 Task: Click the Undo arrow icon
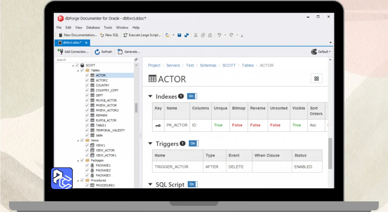[219, 35]
